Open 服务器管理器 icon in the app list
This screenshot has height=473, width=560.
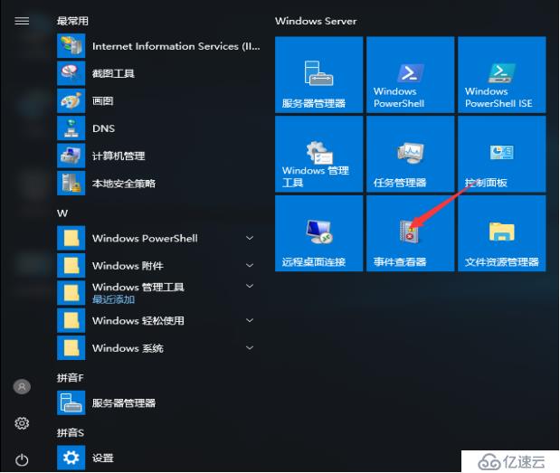71,402
